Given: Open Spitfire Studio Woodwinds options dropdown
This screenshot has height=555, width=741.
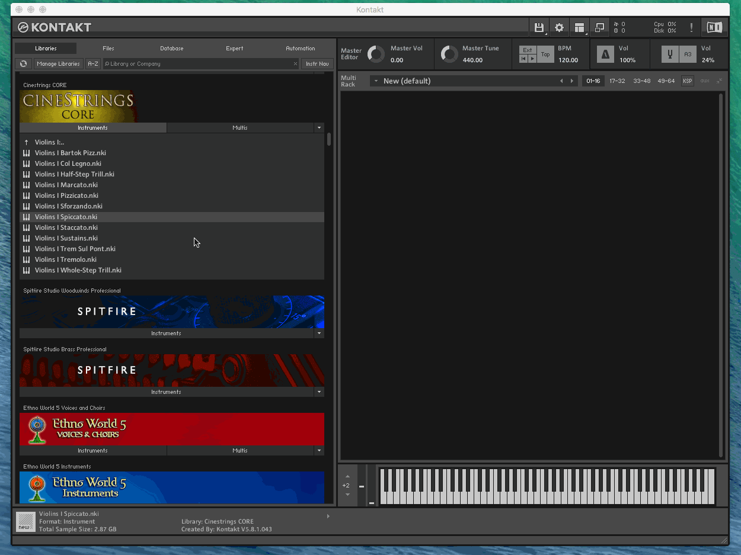Looking at the screenshot, I should pyautogui.click(x=319, y=333).
